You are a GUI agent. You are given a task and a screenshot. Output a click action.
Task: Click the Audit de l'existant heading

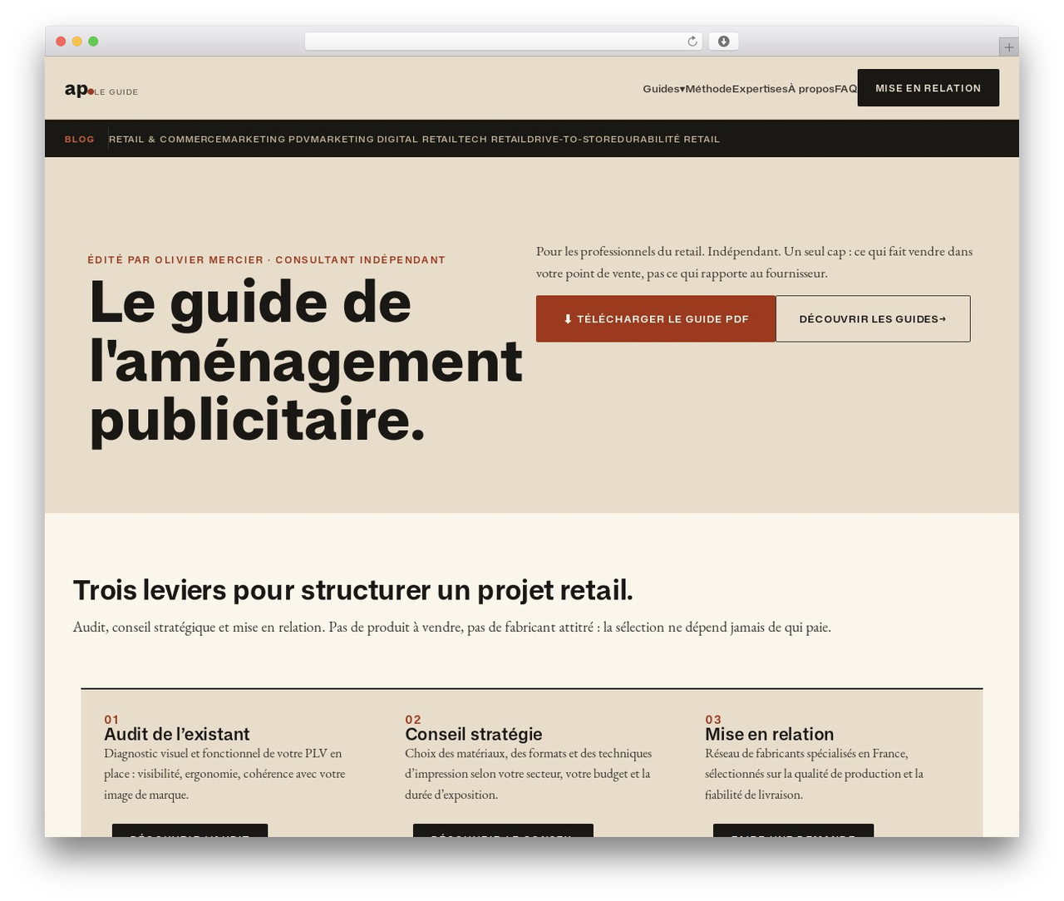click(177, 734)
